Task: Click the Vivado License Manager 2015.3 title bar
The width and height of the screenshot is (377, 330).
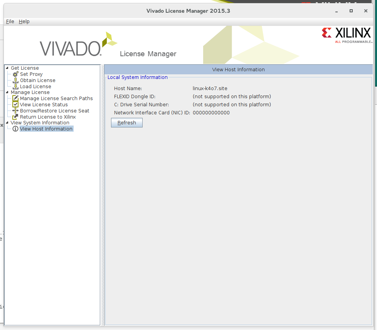Action: [x=188, y=11]
